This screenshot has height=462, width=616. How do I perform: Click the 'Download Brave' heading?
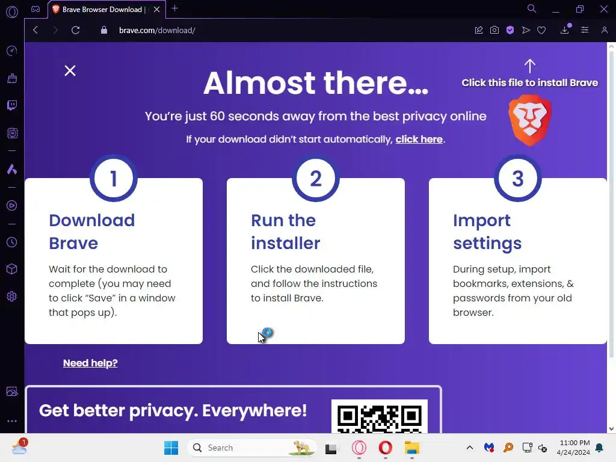91,232
